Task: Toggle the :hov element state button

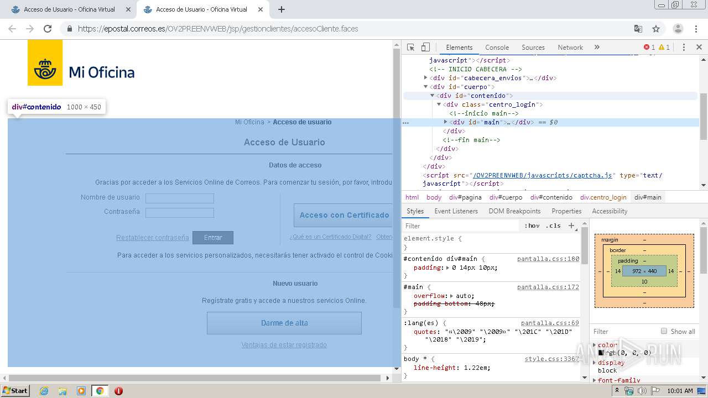Action: (x=532, y=226)
